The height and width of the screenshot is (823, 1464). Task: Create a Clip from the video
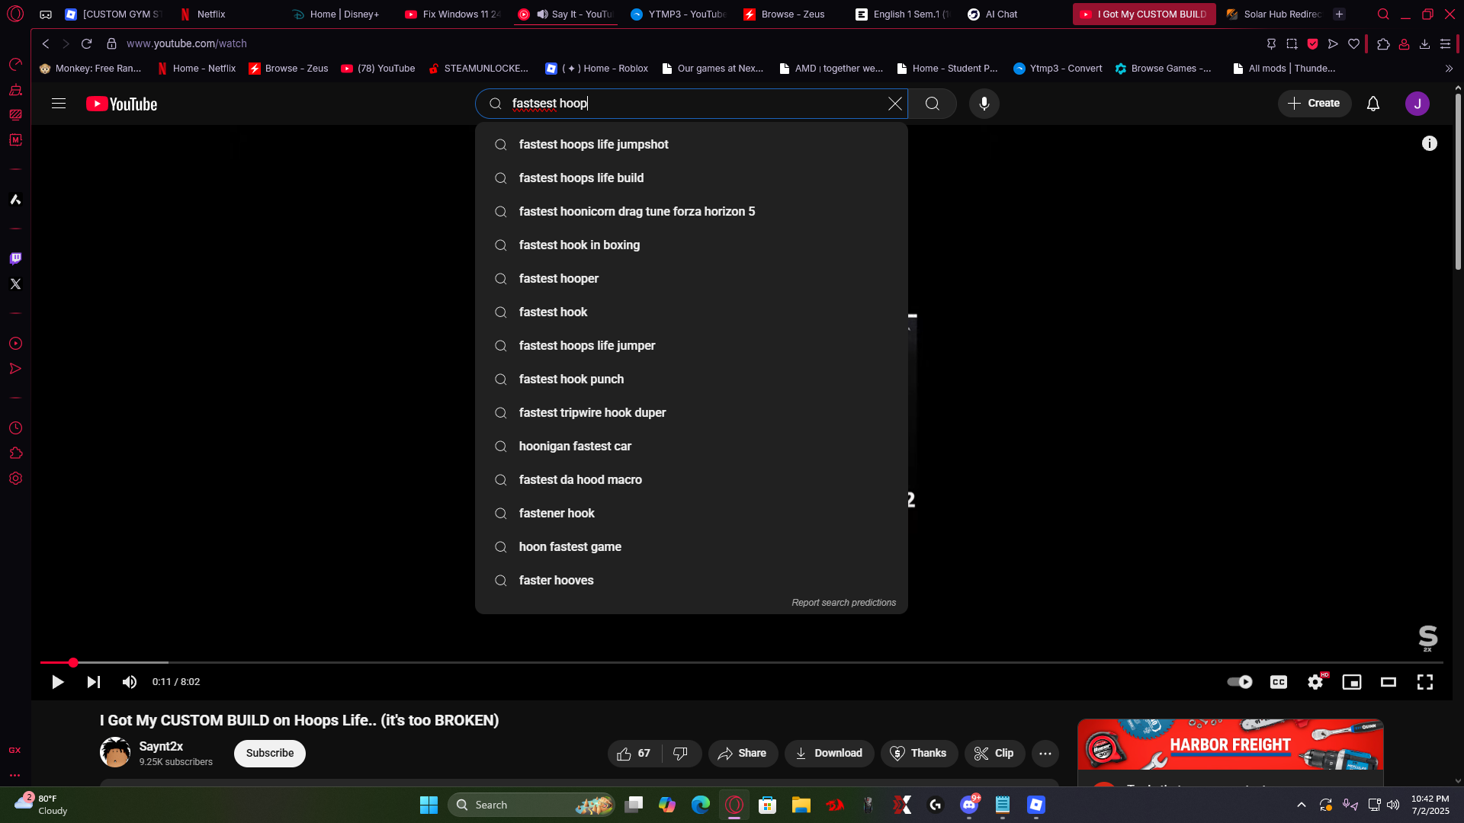tap(994, 754)
